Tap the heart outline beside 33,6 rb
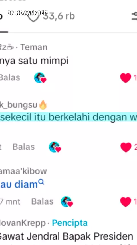 tap(33, 18)
